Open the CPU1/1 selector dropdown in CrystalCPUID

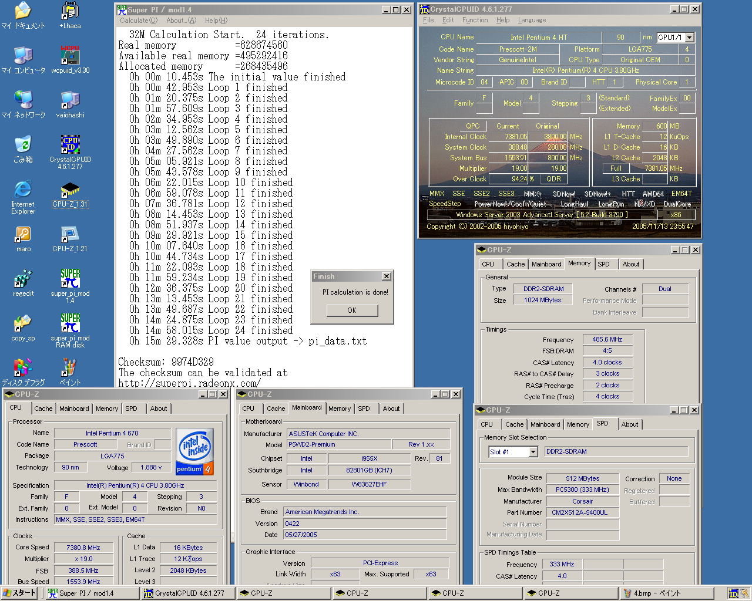tap(690, 37)
